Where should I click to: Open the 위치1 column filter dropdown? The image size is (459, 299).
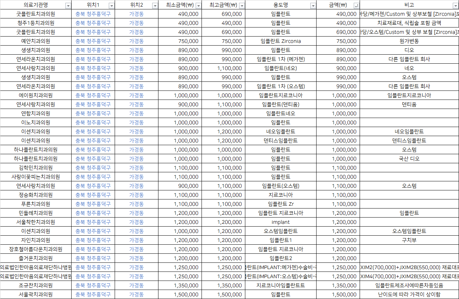pos(111,6)
